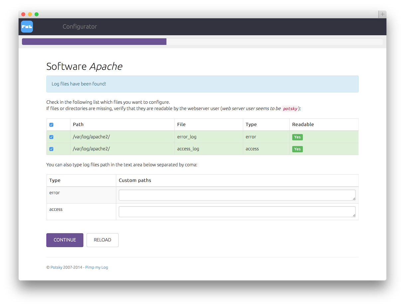Click the Readable column header
Screen dimensions: 405x307
tap(303, 125)
